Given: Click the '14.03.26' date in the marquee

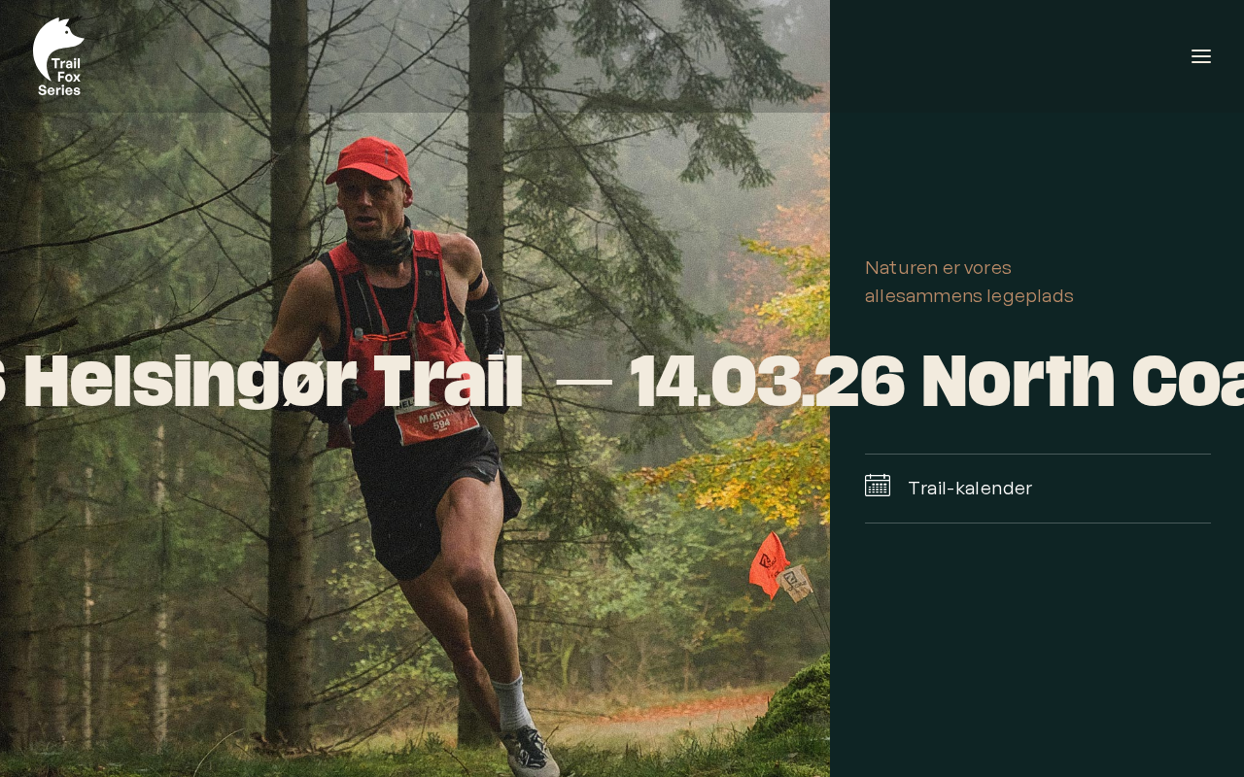Looking at the screenshot, I should point(768,381).
